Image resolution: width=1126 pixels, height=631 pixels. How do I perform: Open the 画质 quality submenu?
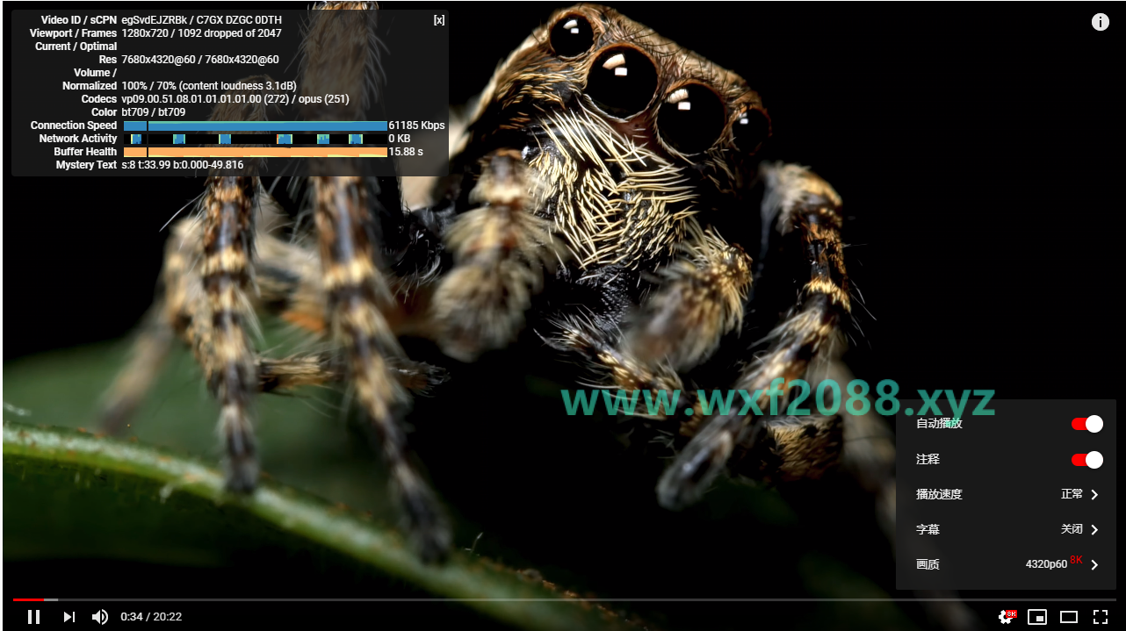[1006, 564]
